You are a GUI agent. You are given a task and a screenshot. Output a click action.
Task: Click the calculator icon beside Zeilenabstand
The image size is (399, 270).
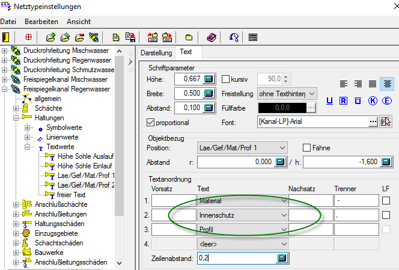[281, 258]
